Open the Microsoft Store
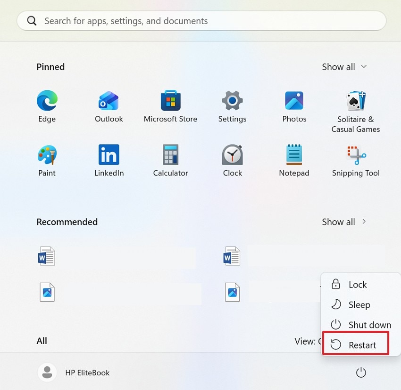Viewport: 401px width, 390px height. click(x=170, y=100)
